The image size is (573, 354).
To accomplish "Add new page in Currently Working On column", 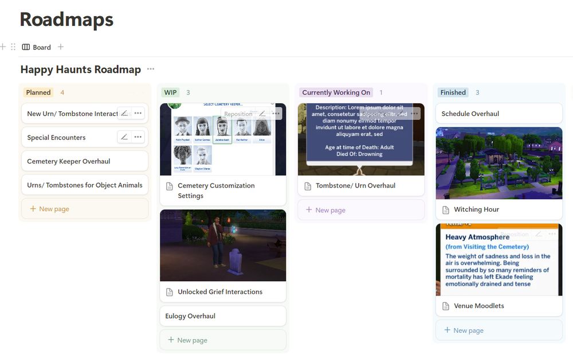I will (x=361, y=210).
